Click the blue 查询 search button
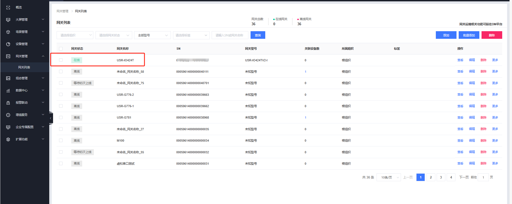 point(258,35)
